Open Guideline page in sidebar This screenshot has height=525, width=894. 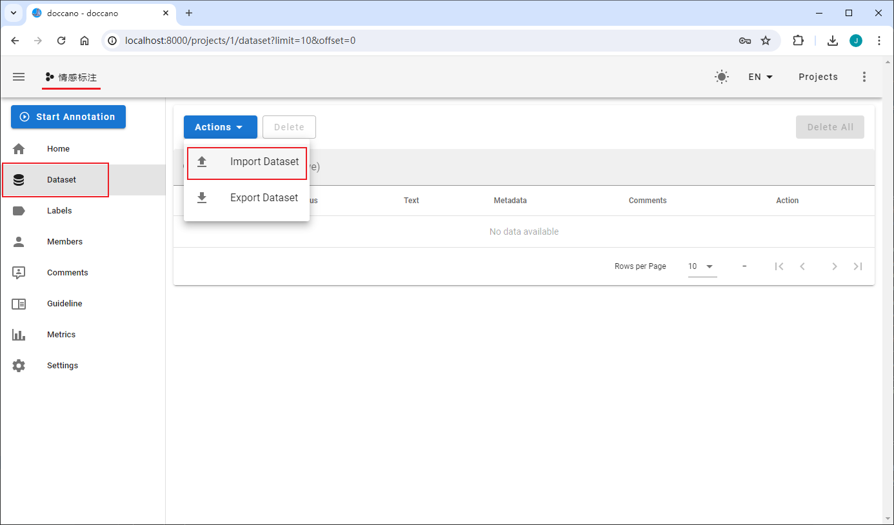[x=65, y=304]
